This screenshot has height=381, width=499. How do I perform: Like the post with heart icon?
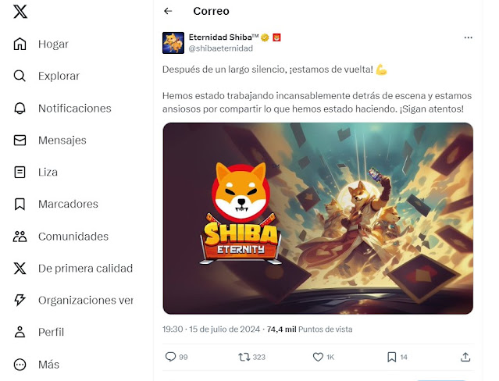tap(318, 357)
